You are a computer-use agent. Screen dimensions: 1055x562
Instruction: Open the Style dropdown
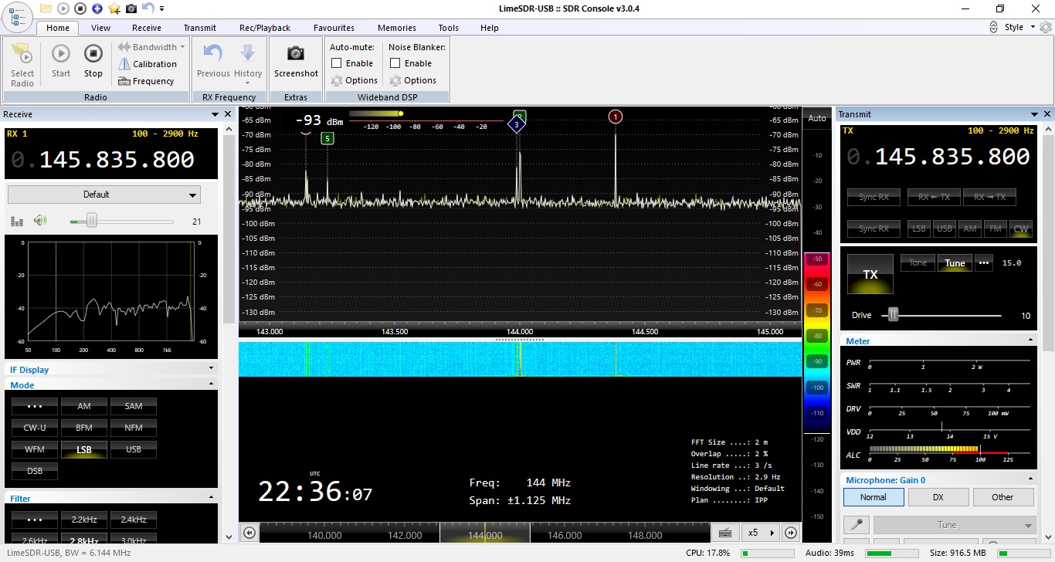(1018, 27)
